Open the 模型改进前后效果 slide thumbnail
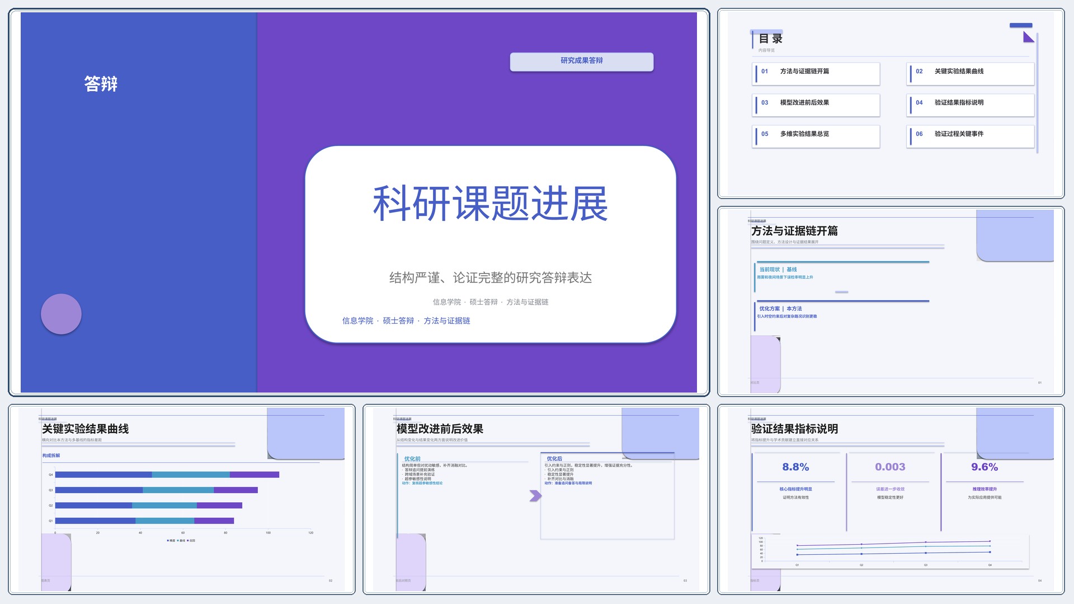The image size is (1074, 604). click(x=536, y=499)
